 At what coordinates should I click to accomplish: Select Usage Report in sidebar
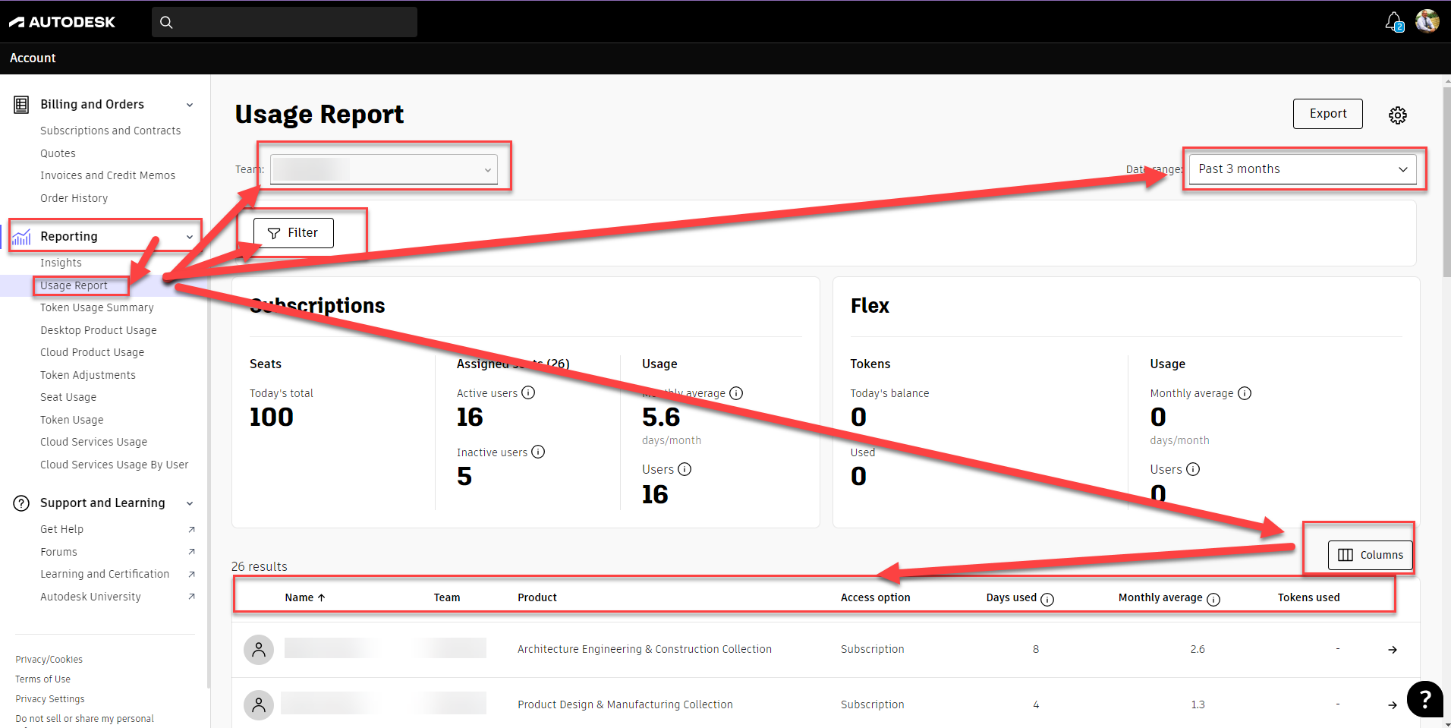pos(74,285)
